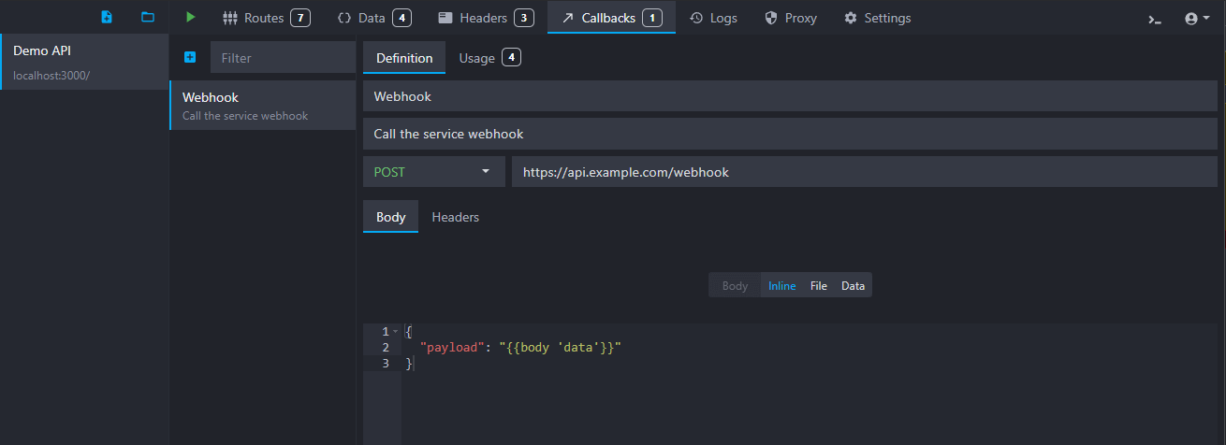Select the File body type

tap(819, 286)
